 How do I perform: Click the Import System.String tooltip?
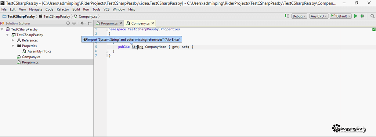coord(131,40)
